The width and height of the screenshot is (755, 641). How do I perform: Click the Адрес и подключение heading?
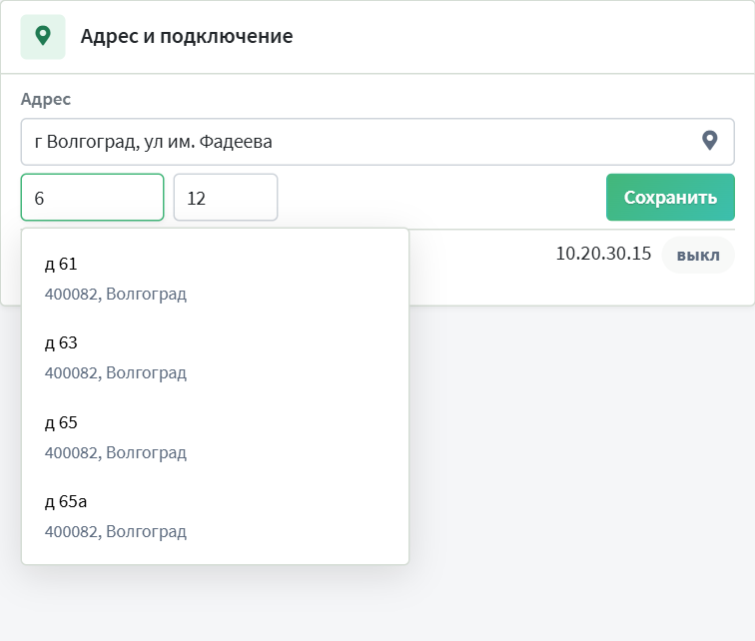tap(187, 37)
